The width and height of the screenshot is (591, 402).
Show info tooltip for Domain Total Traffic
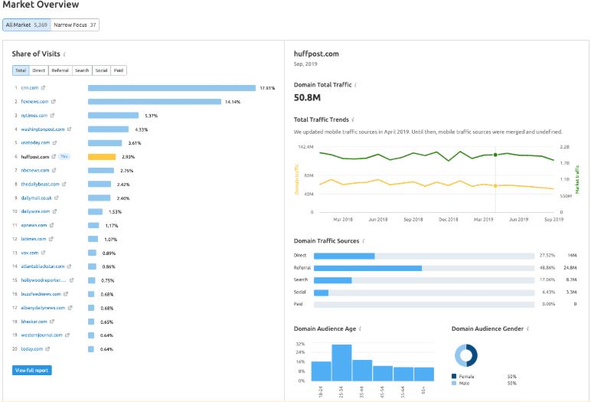pyautogui.click(x=355, y=85)
